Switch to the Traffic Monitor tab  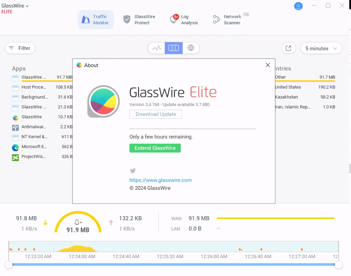(x=96, y=19)
